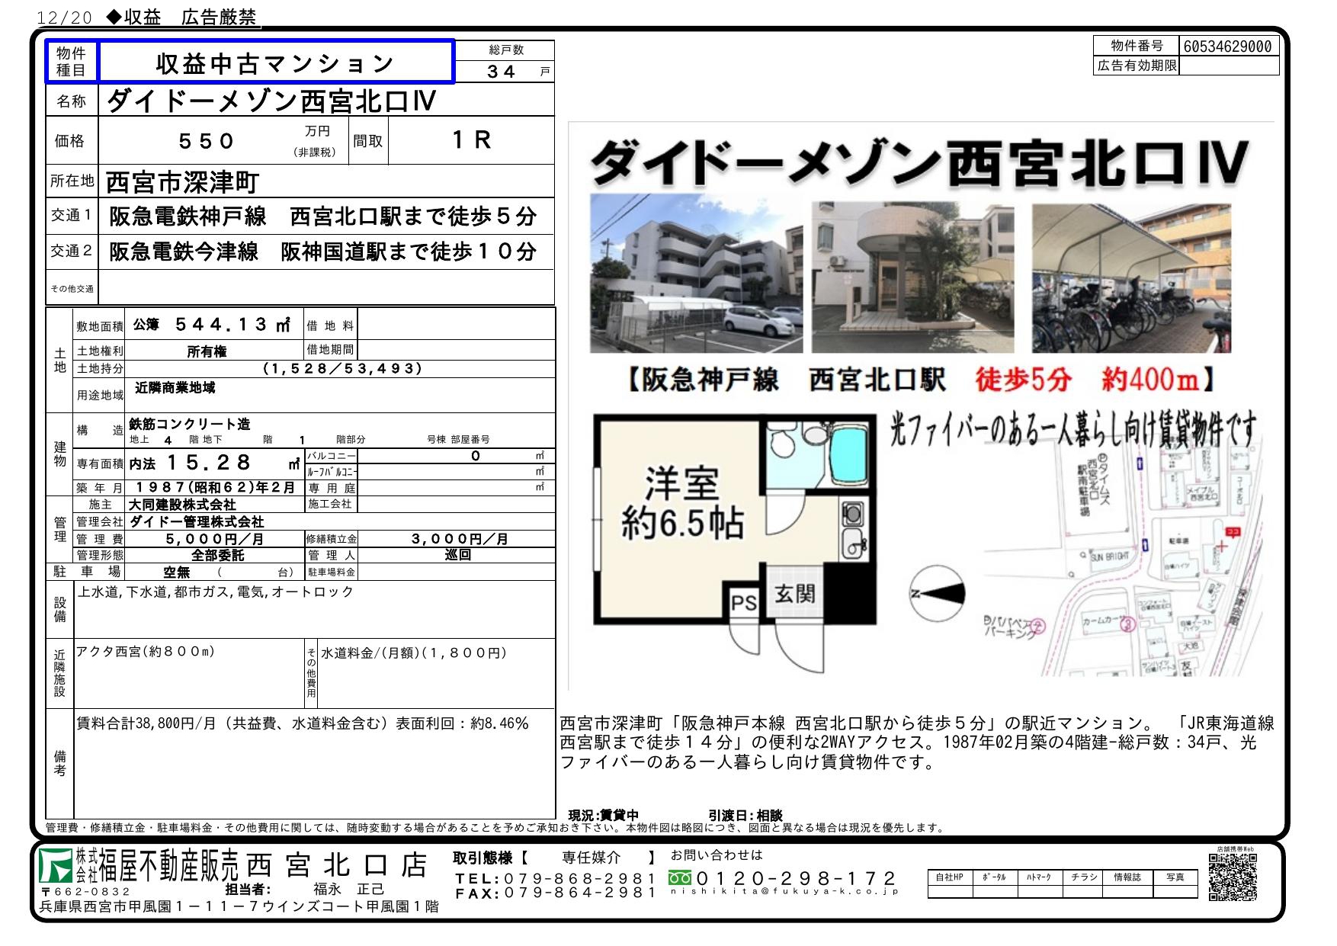
Task: Click the 収益中古マンション property type field
Action: (x=275, y=63)
